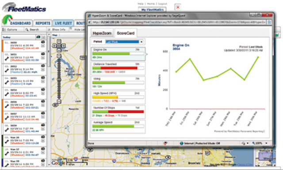Select the Idling scorecard row
The image size is (283, 170).
pos(118,83)
